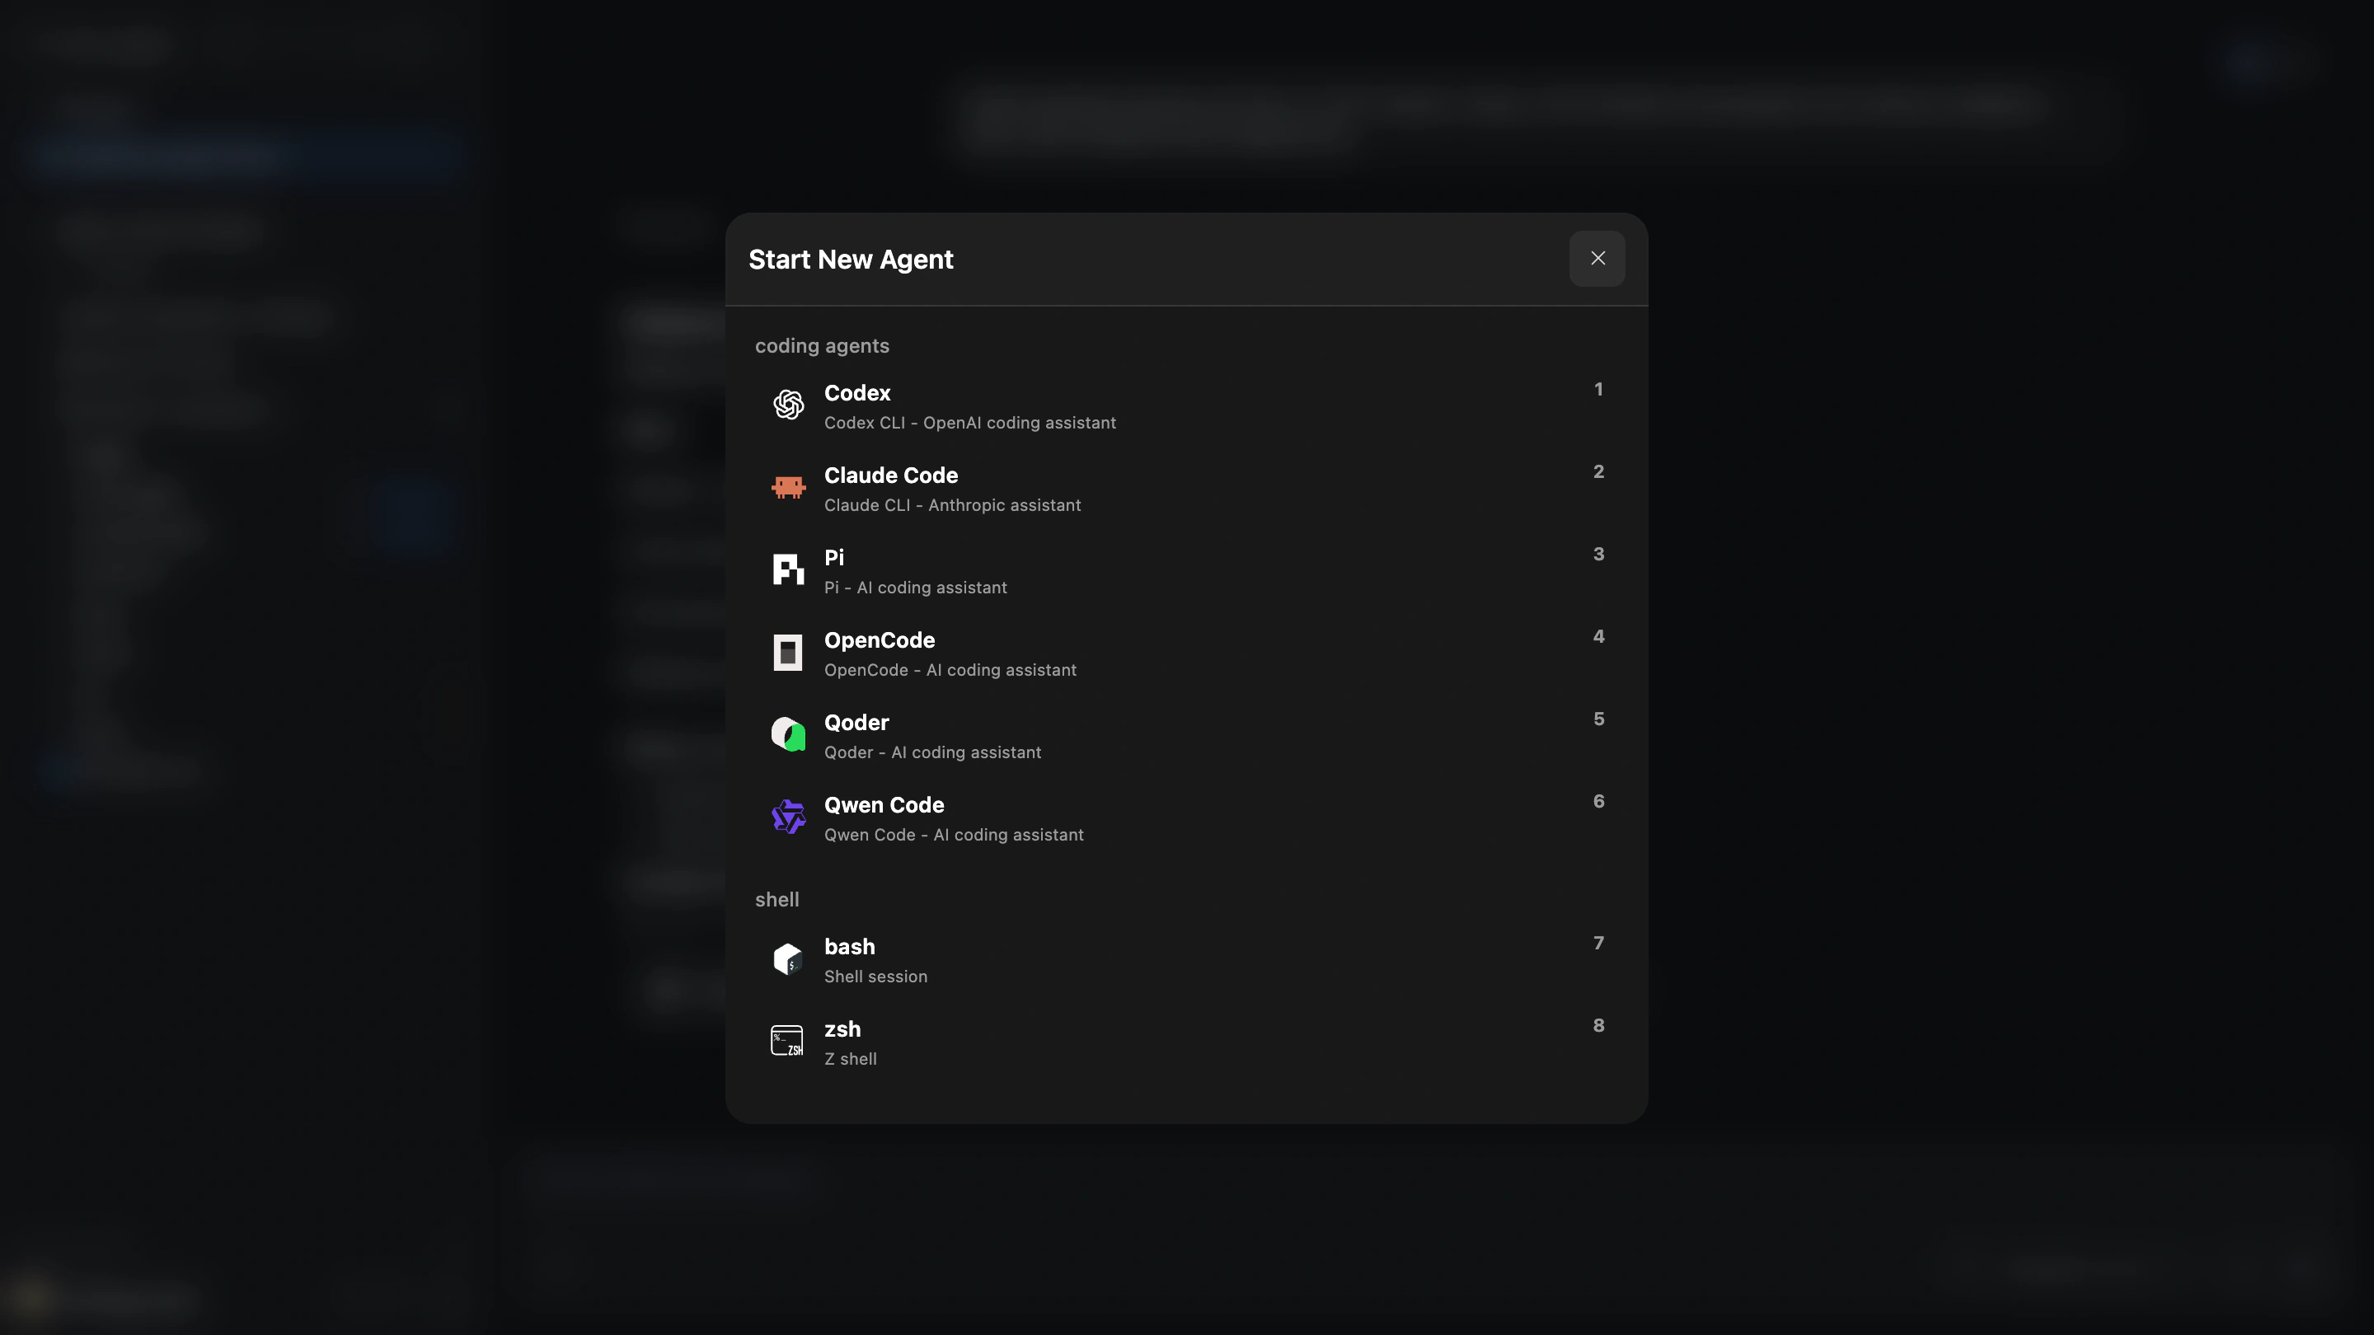Click 'OpenCode - AI coding assistant' description
Screen dimensions: 2374x1335
coord(950,670)
